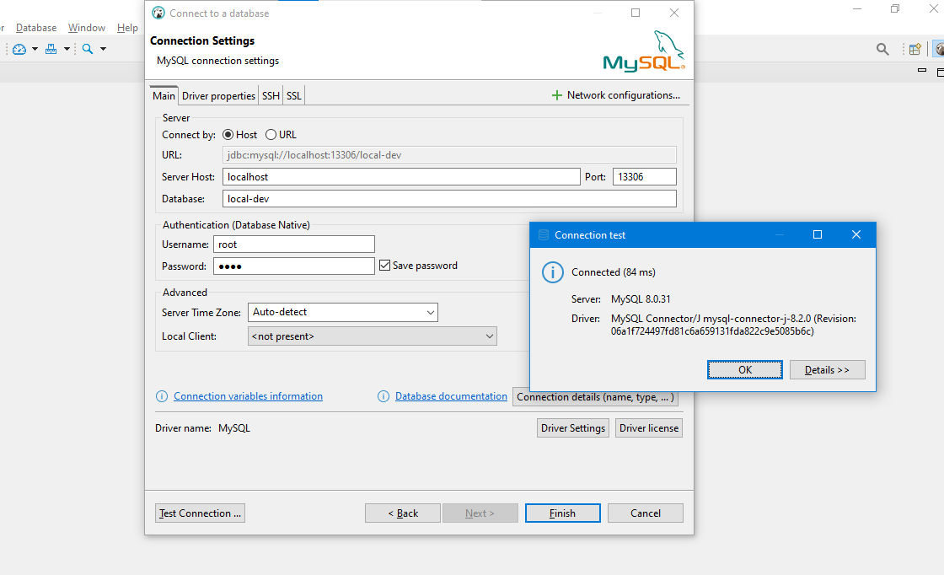Click the 'MySQL 8.0.31' server text

tap(641, 299)
